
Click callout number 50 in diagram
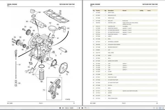pos(19,83)
